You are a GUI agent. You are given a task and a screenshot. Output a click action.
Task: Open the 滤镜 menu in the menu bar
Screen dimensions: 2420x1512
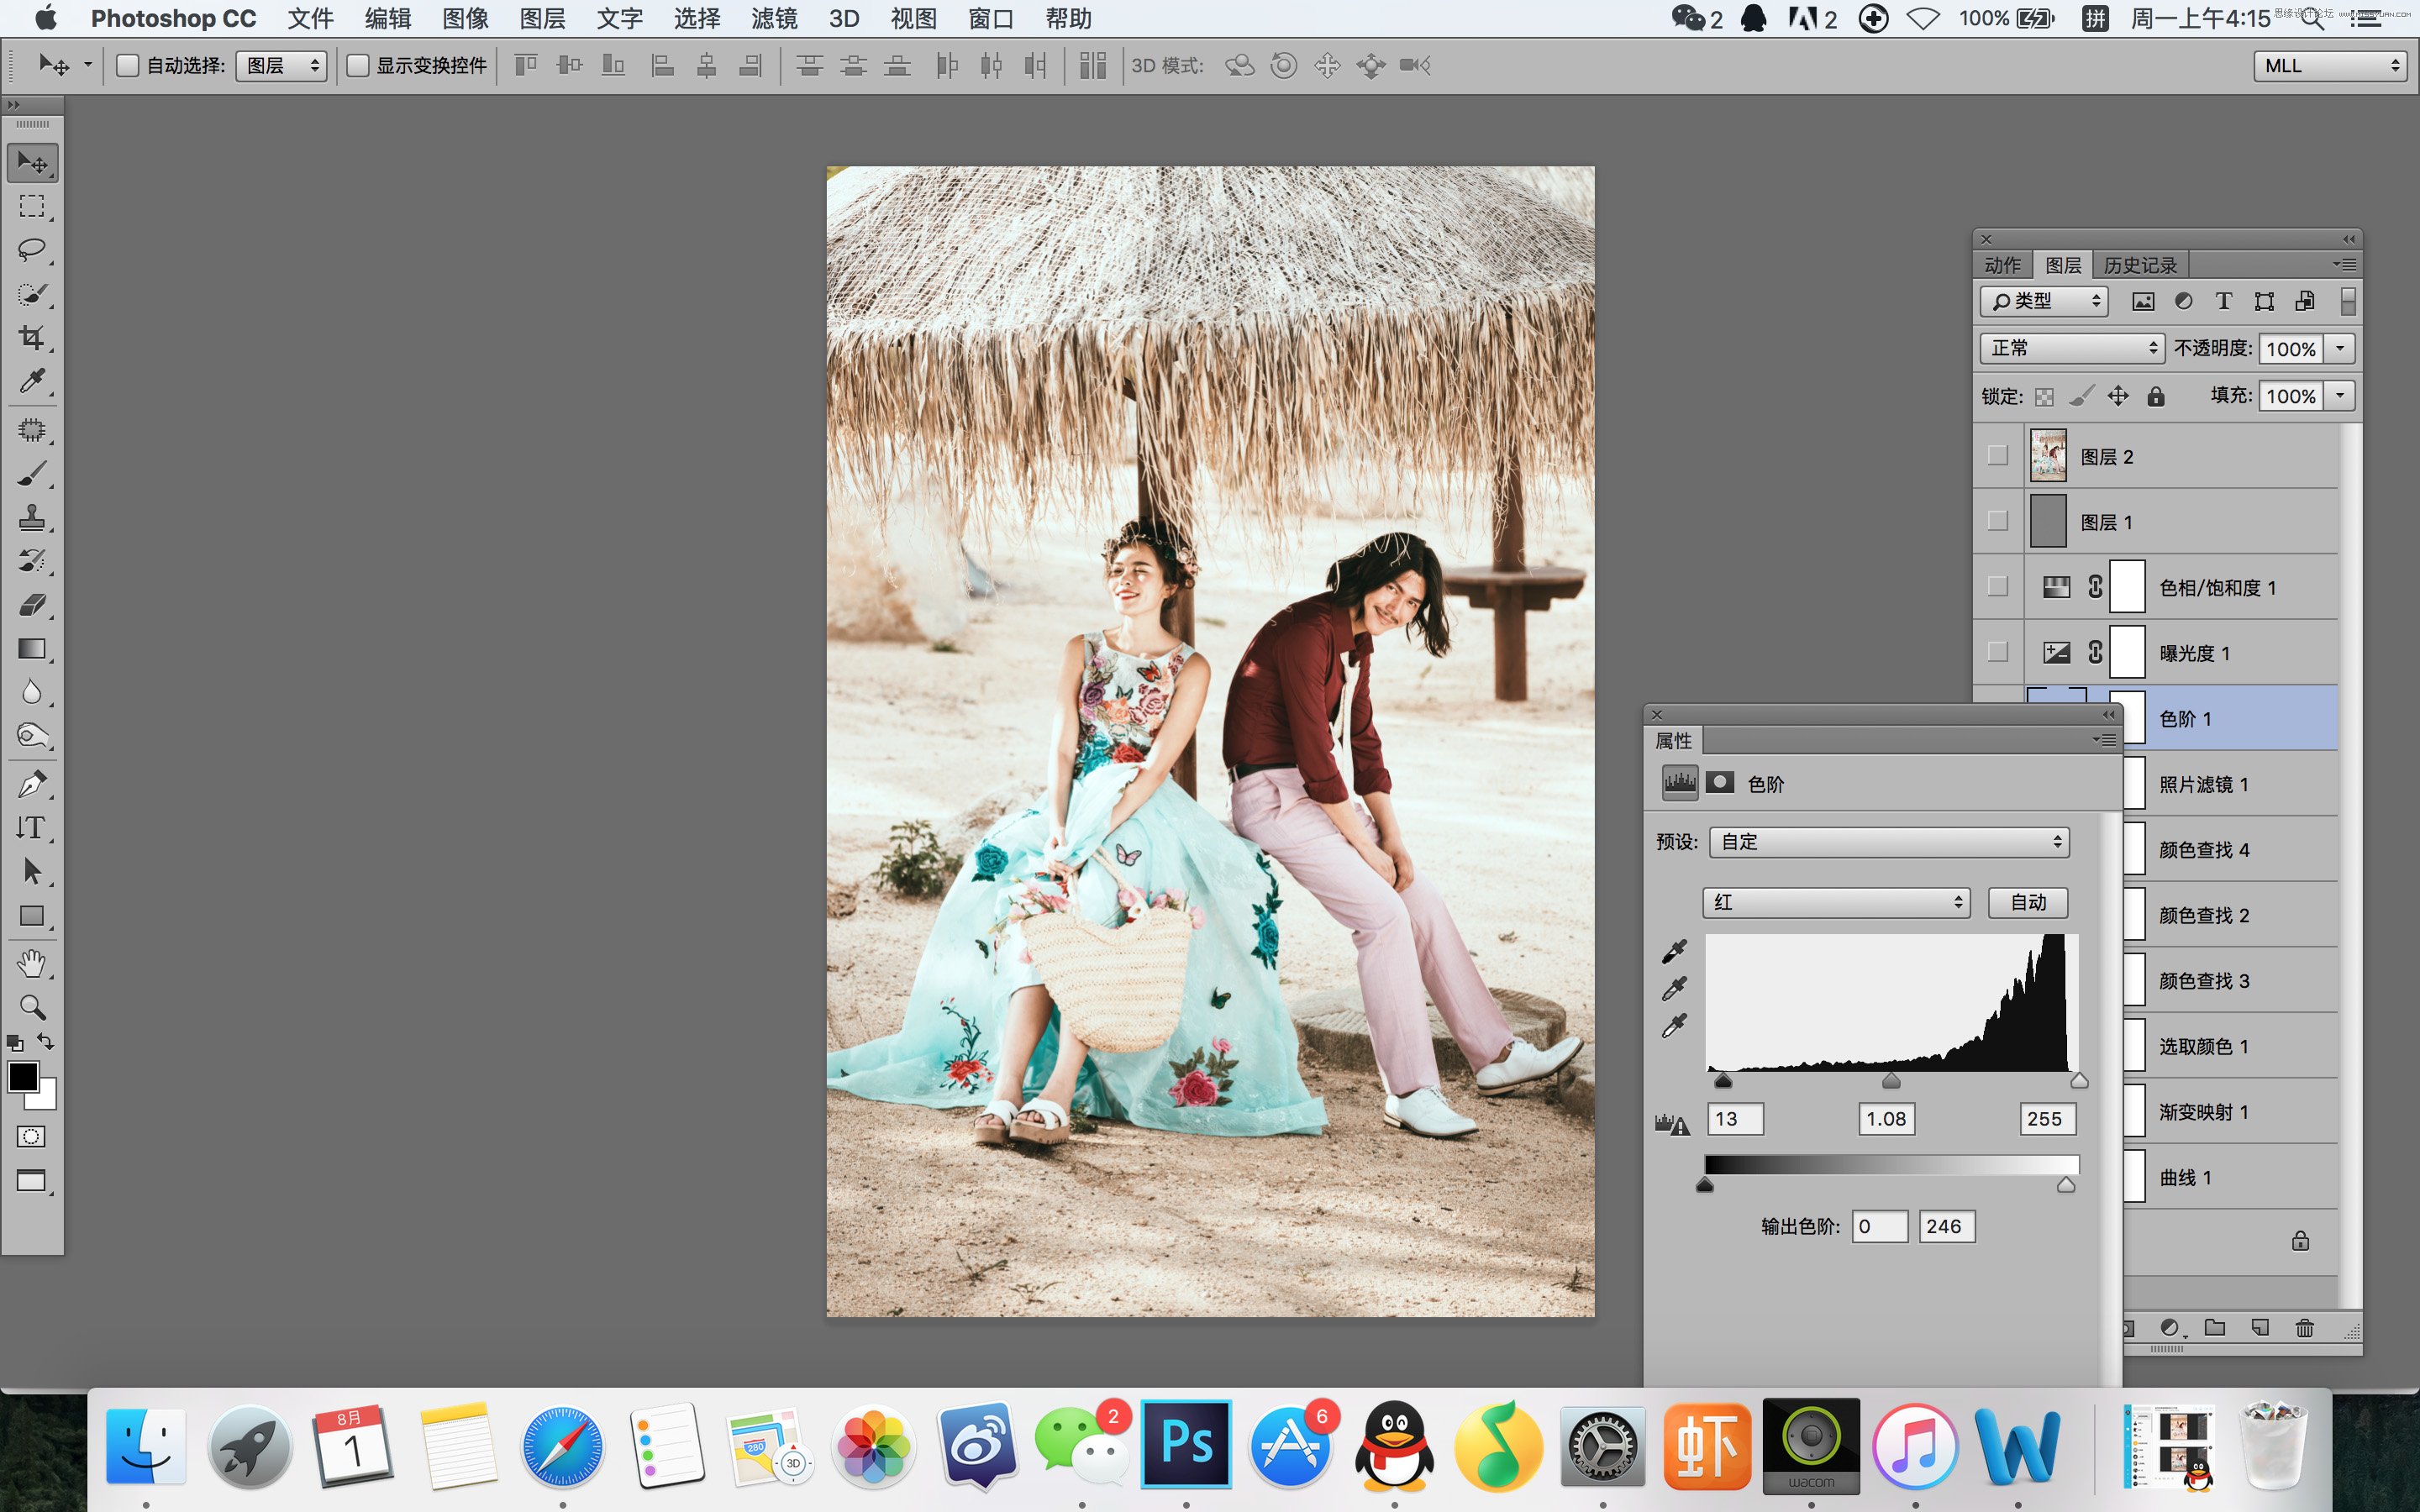[x=773, y=19]
